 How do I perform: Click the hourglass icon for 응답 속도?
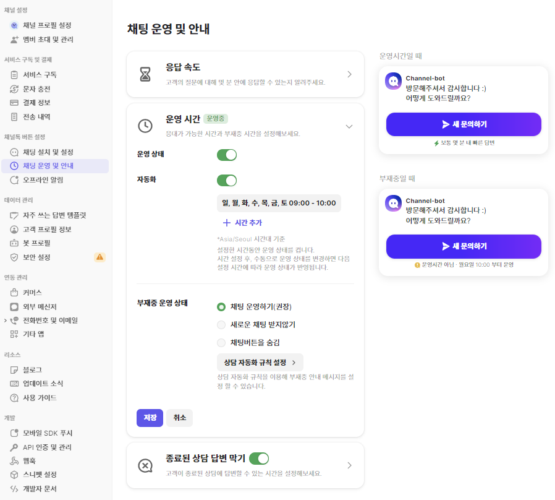[145, 75]
